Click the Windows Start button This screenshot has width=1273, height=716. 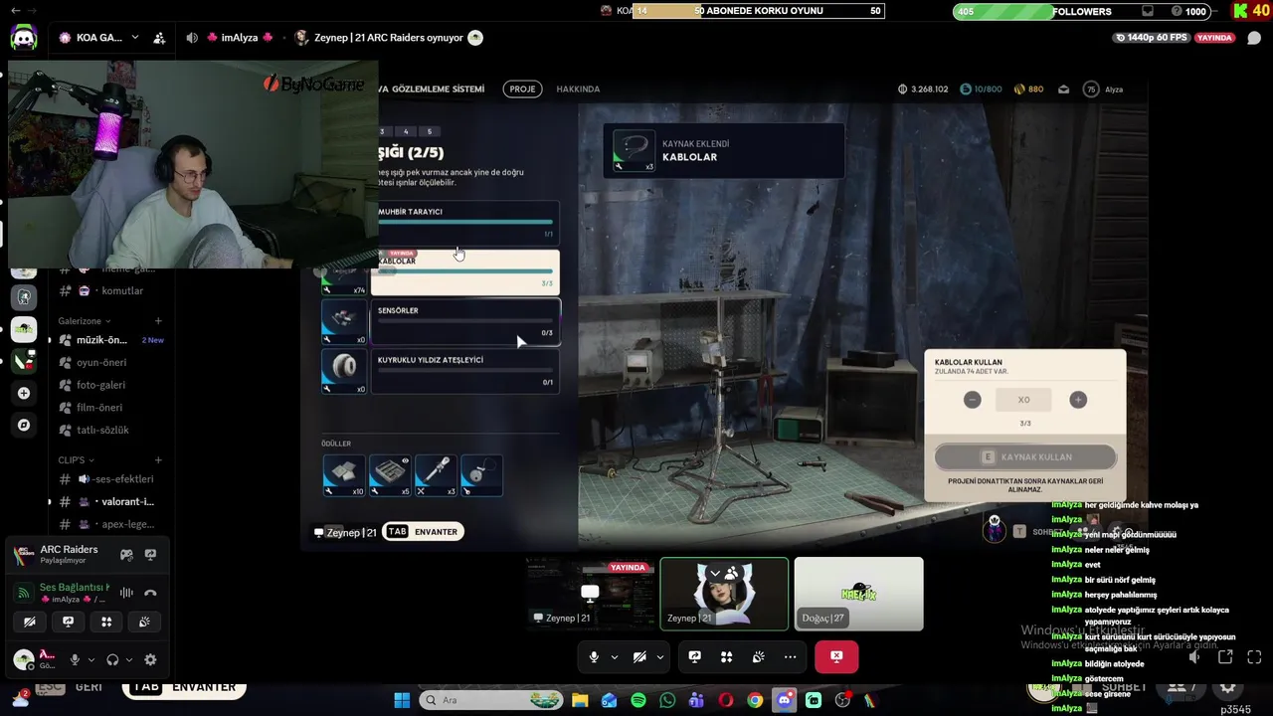coord(402,700)
